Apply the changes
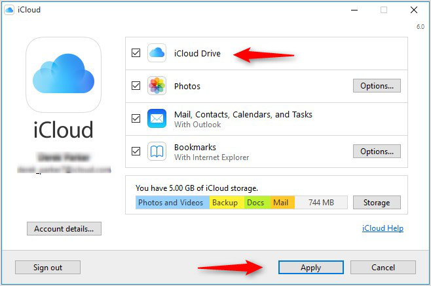Screen dimensions: 431x286 click(x=311, y=268)
